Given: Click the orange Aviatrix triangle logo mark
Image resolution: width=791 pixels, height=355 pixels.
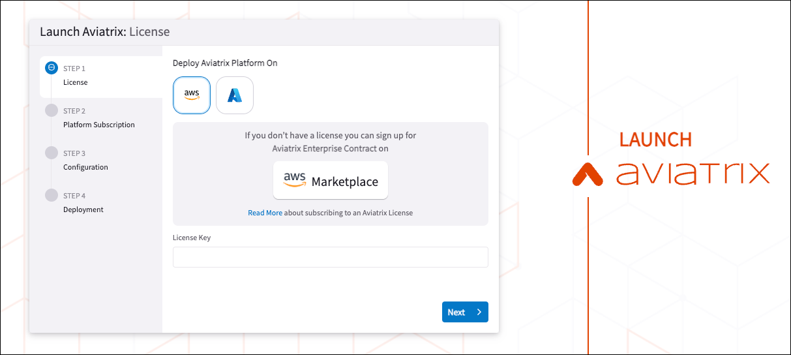Looking at the screenshot, I should click(x=589, y=174).
